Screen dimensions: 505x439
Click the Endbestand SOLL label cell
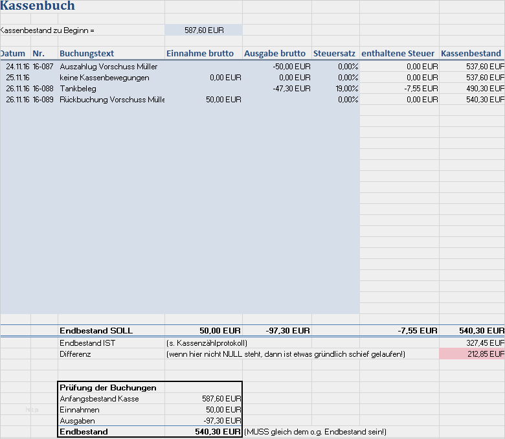coord(111,330)
